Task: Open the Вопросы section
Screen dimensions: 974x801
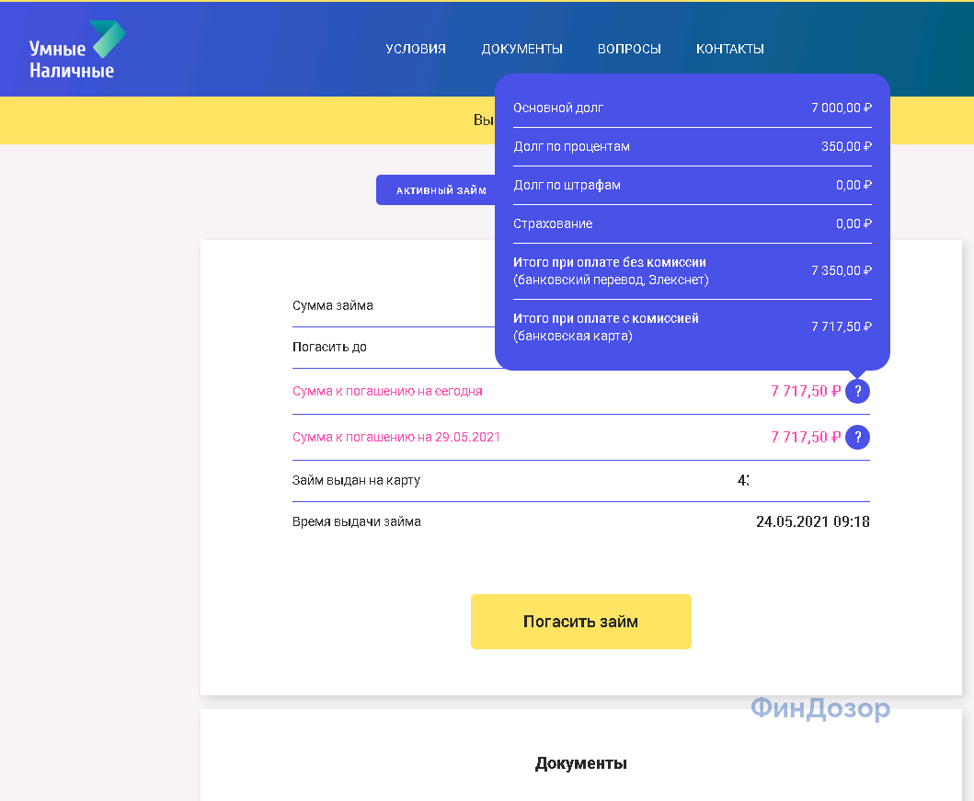Action: (629, 49)
